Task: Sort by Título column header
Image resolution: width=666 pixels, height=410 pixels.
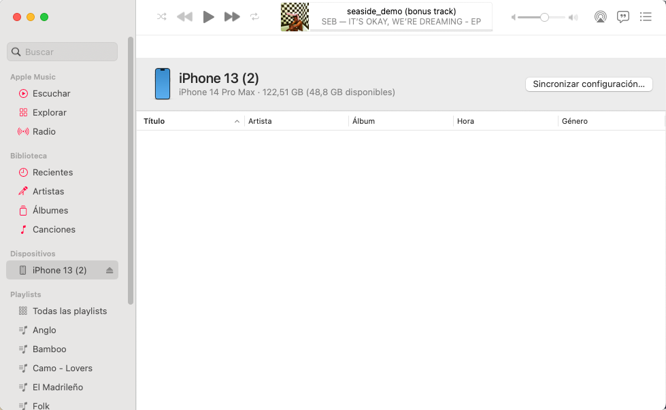Action: (190, 122)
